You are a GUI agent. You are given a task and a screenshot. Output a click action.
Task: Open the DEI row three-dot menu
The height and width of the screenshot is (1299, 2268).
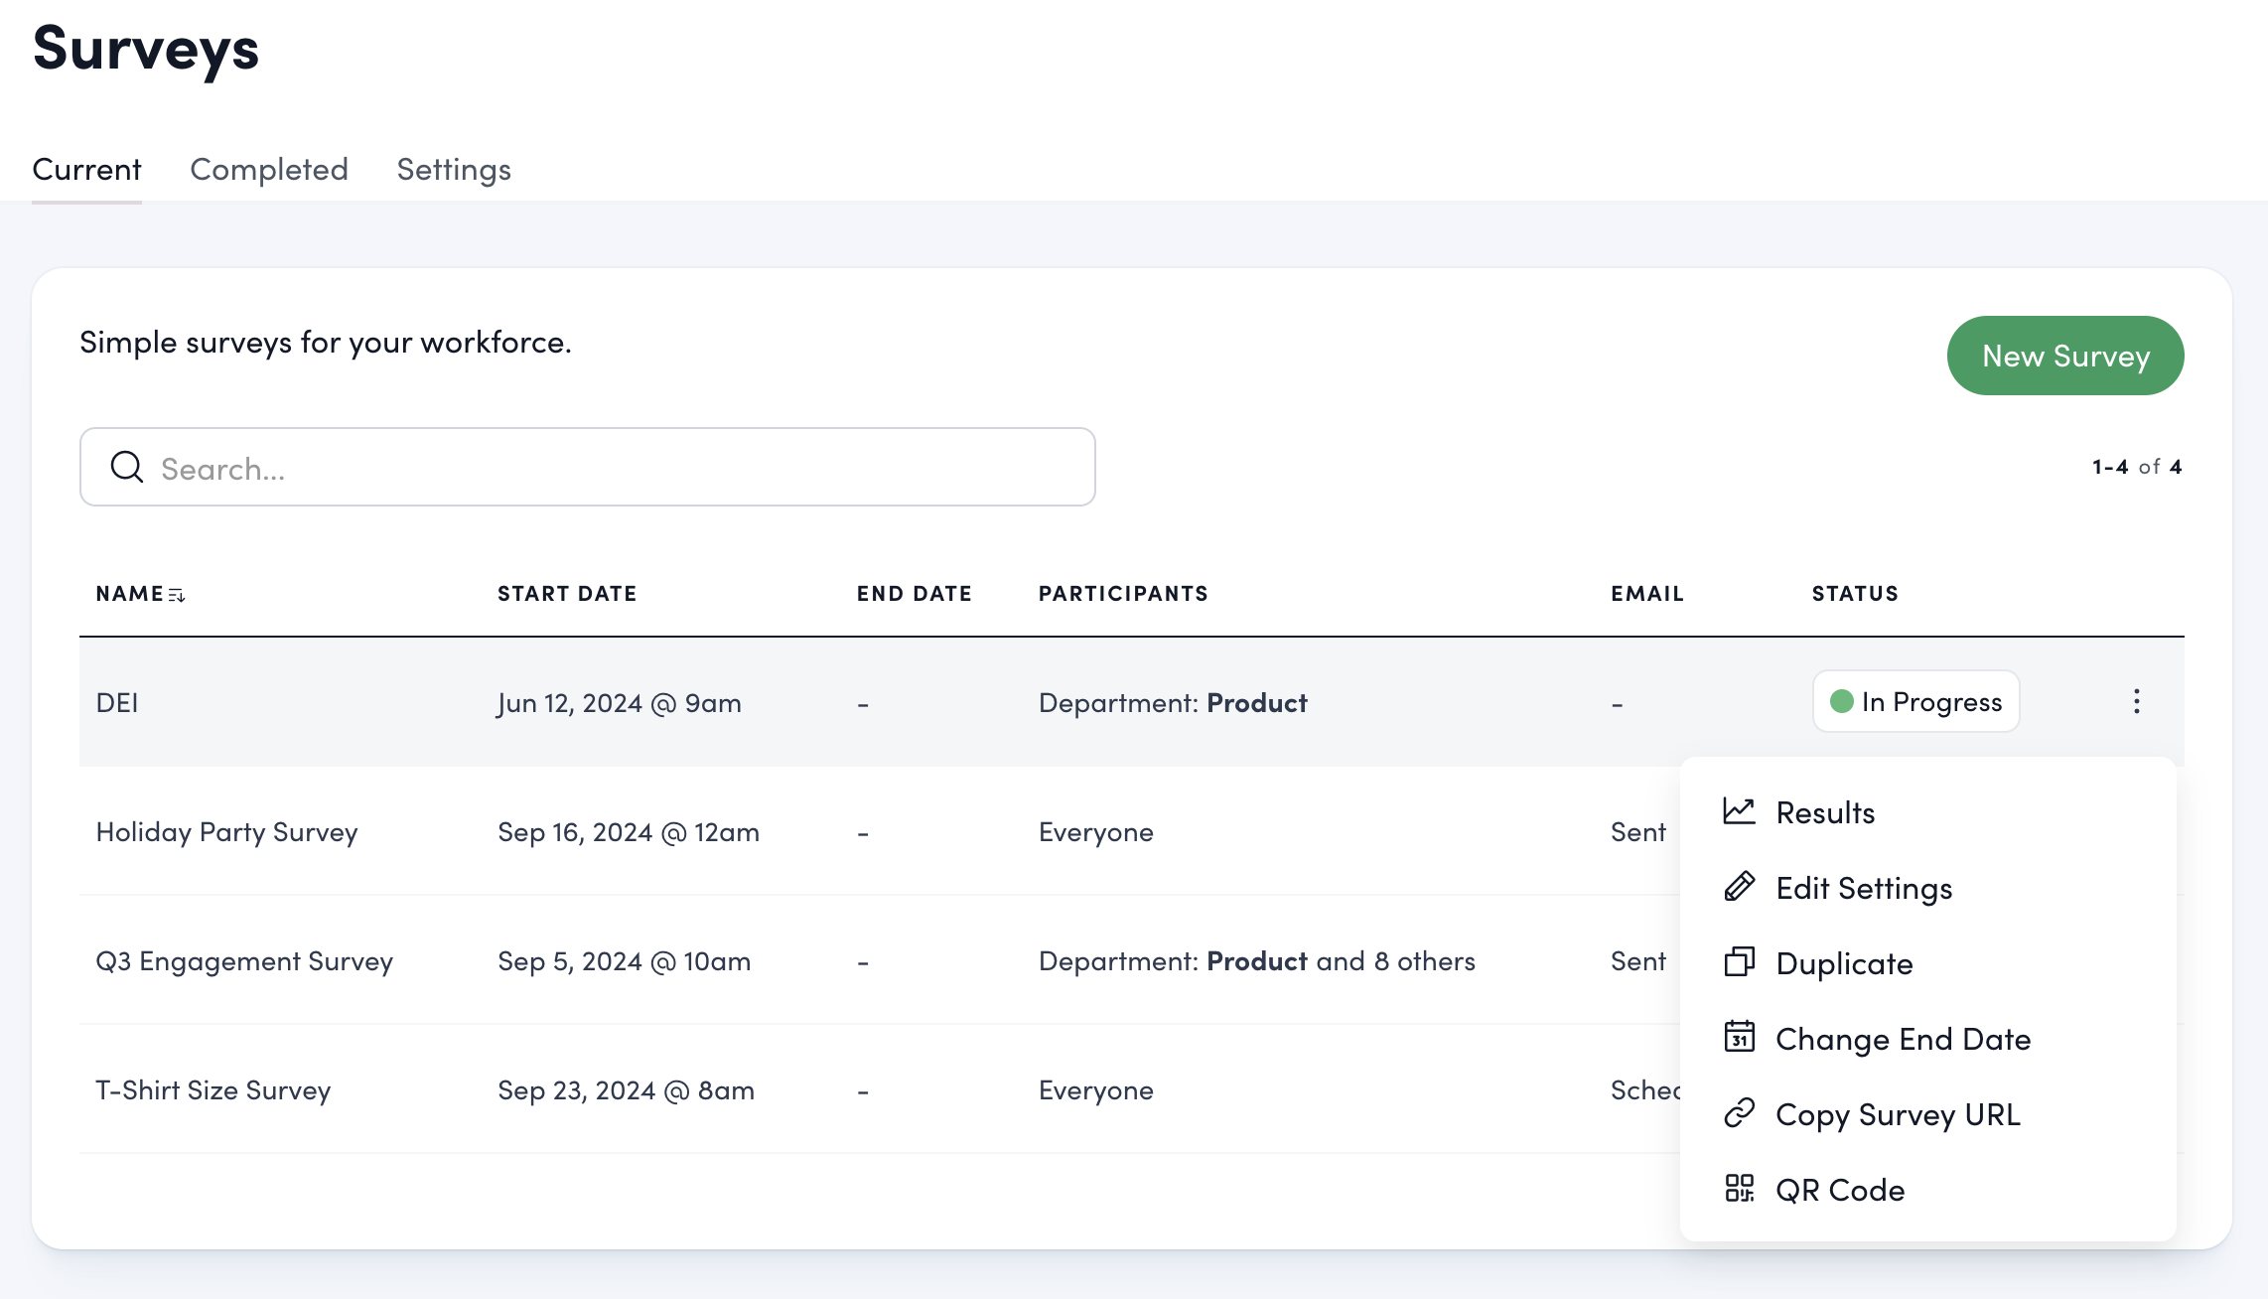pyautogui.click(x=2136, y=702)
